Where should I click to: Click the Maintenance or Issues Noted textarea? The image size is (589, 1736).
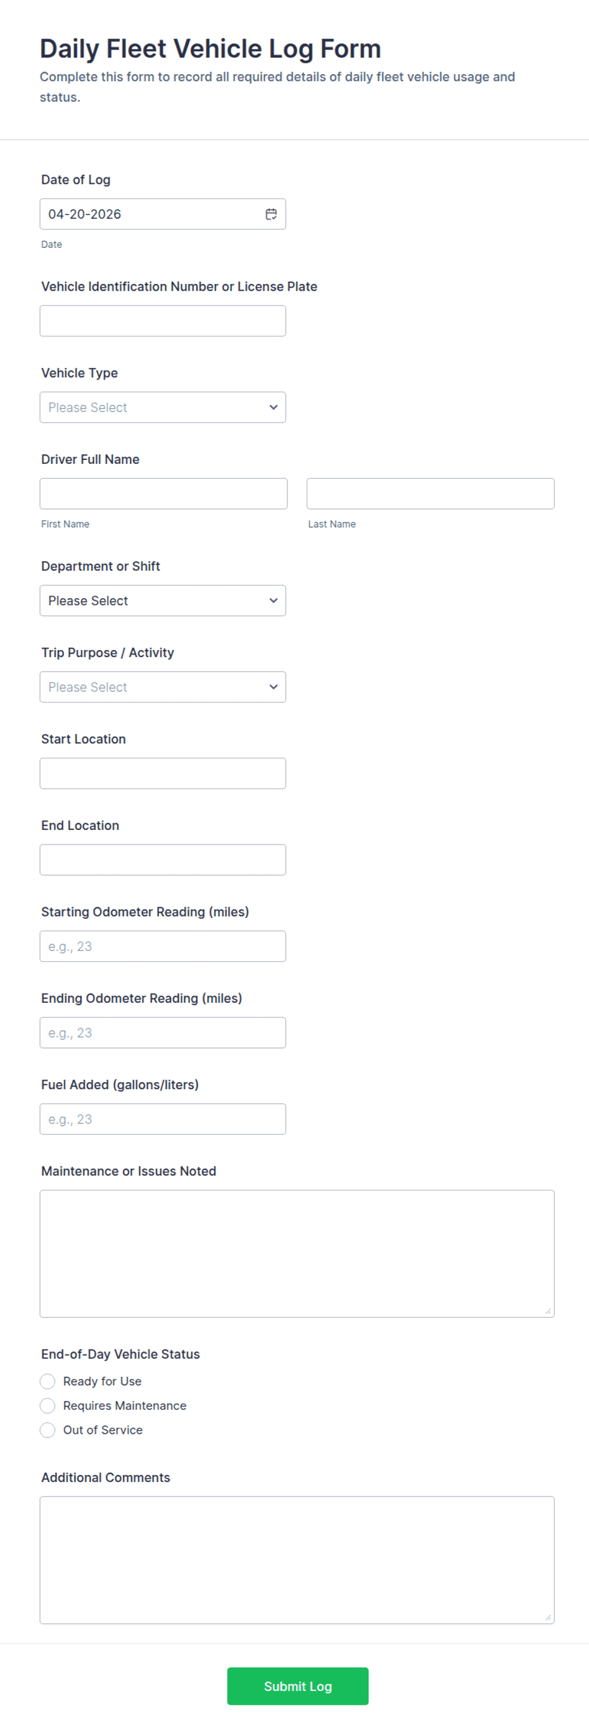coord(296,1253)
